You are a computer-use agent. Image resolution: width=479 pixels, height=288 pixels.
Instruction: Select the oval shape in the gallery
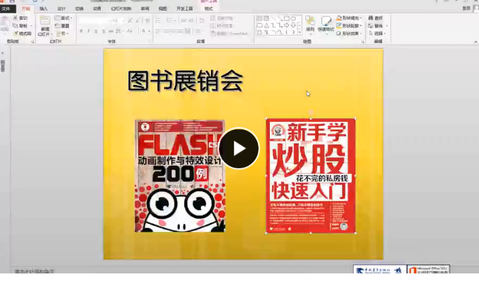[x=293, y=18]
